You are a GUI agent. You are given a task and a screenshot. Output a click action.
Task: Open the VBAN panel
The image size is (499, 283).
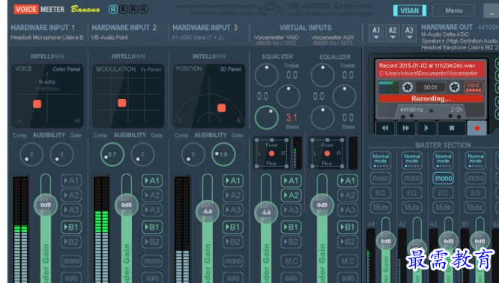[x=410, y=10]
